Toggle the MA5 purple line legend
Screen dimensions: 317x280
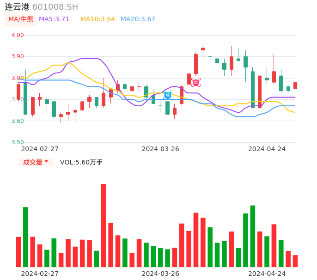point(54,19)
